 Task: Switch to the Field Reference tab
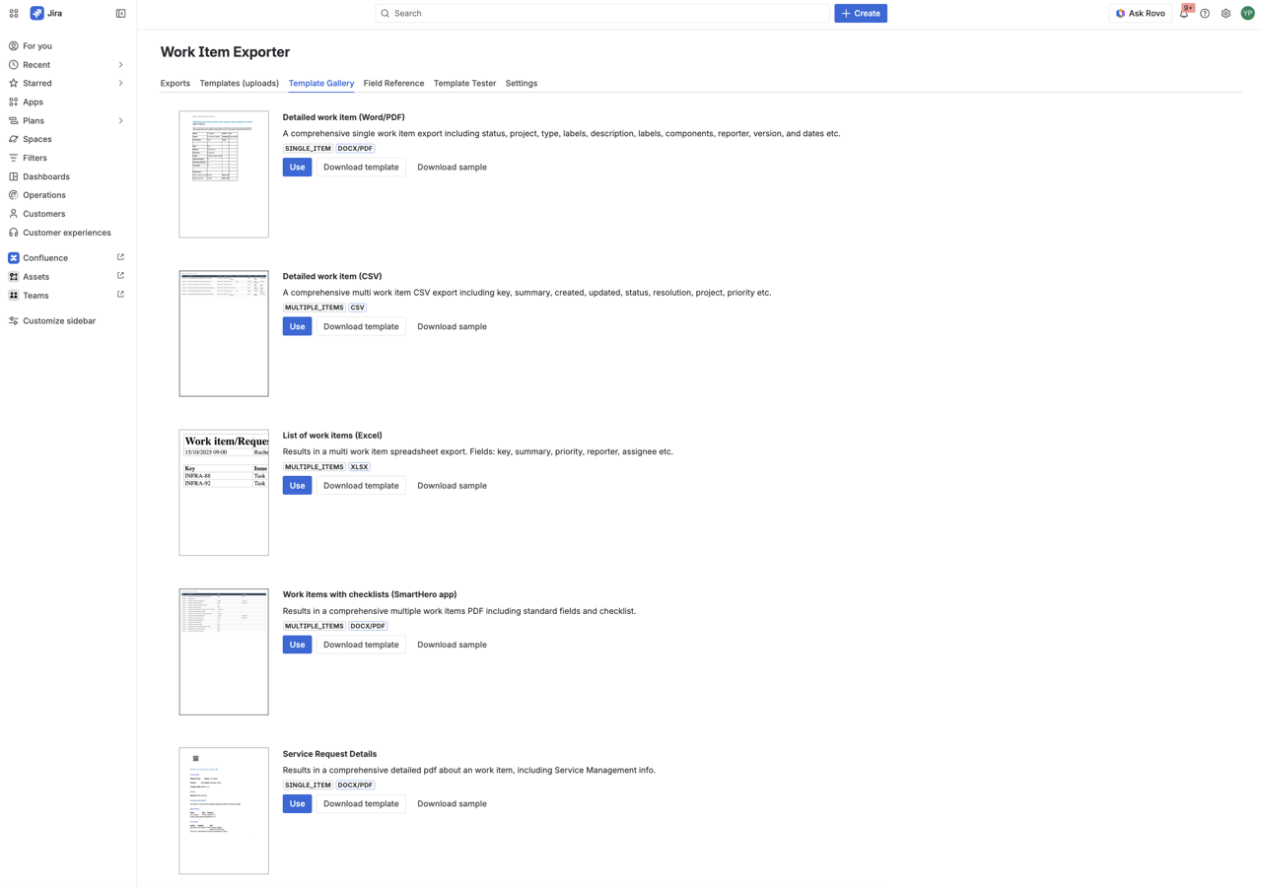click(x=392, y=83)
